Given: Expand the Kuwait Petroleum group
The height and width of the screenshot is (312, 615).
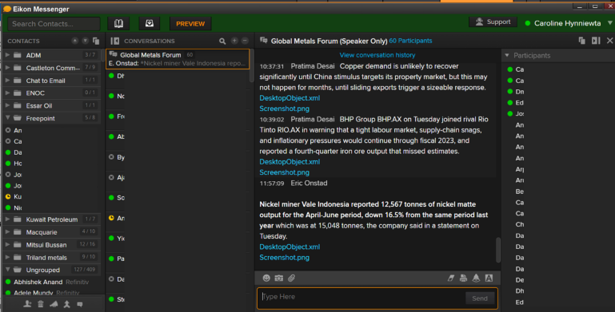Looking at the screenshot, I should (7, 219).
